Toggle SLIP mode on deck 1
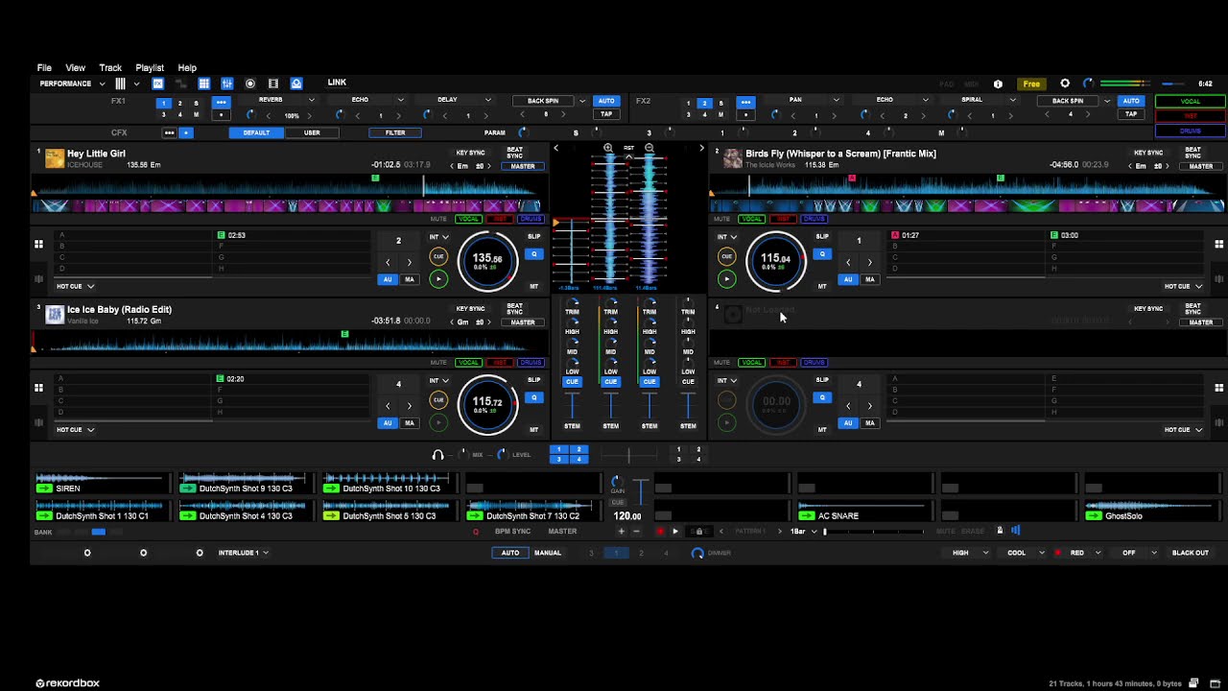The width and height of the screenshot is (1228, 691). [534, 237]
